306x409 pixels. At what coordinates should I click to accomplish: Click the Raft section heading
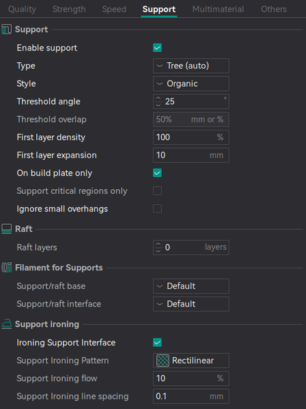coord(24,229)
